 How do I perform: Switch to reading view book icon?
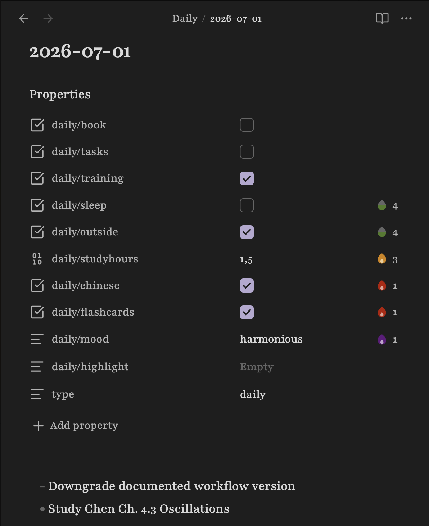click(382, 18)
